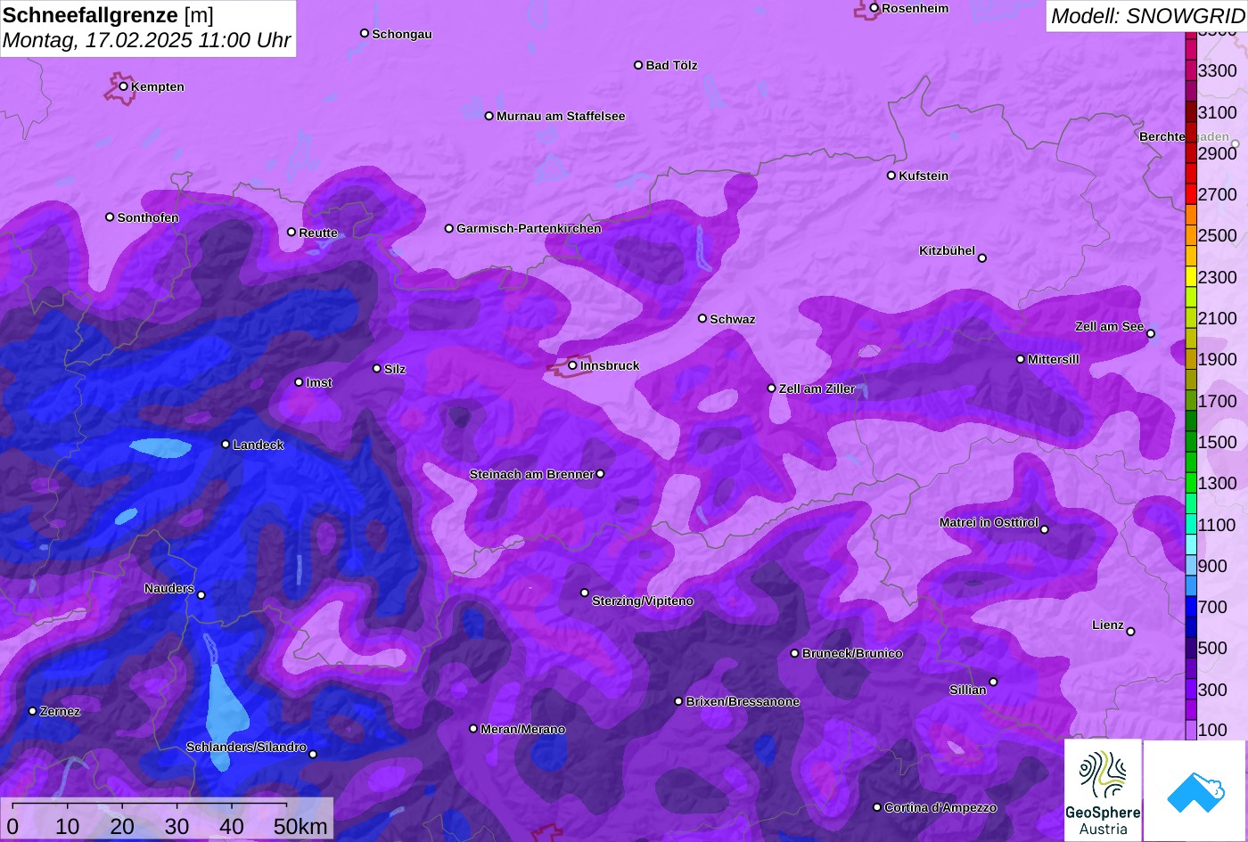Click the 30 mark on scale bar

pos(177,826)
